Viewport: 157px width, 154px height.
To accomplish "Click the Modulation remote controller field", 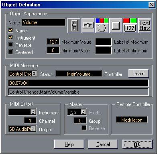I will pyautogui.click(x=132, y=120).
